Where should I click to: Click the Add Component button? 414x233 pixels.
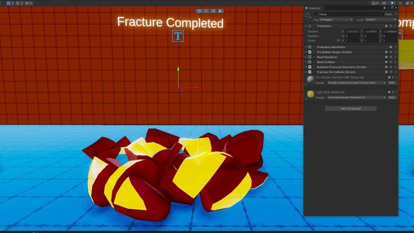click(351, 109)
